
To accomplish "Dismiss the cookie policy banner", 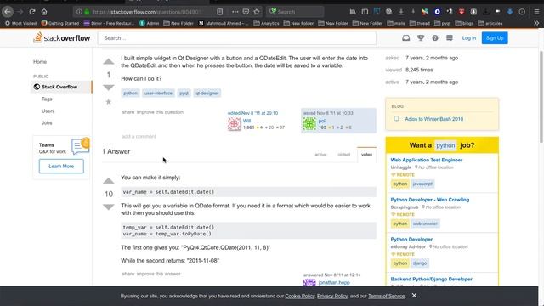I will (x=414, y=296).
